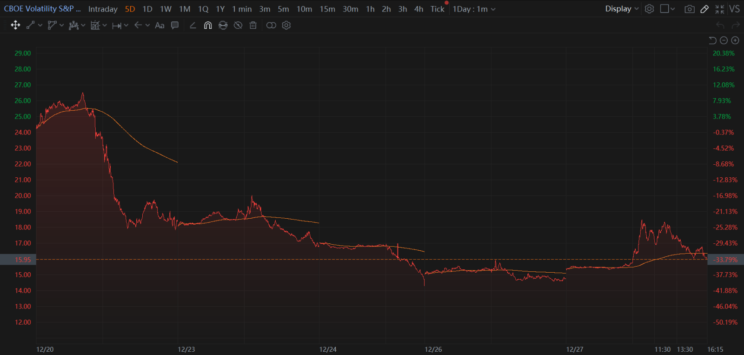Click the collapse fullscreen arrows icon
Image resolution: width=744 pixels, height=355 pixels.
pos(720,9)
